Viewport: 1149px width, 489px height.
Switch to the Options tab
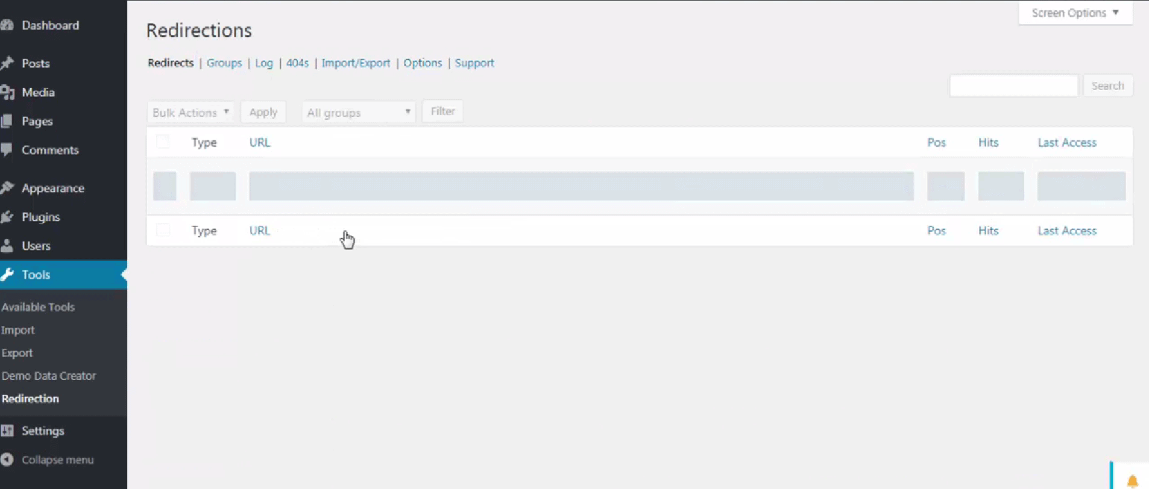pos(423,63)
